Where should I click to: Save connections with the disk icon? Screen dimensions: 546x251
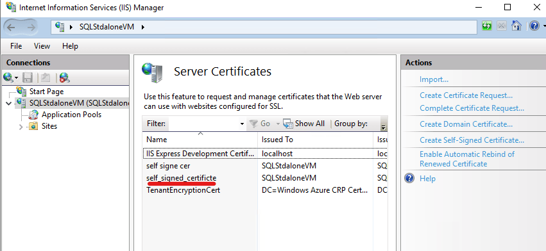(28, 77)
